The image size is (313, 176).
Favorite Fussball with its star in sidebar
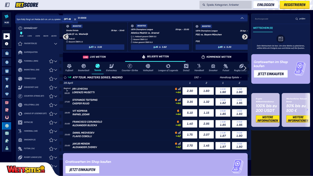tap(51, 61)
